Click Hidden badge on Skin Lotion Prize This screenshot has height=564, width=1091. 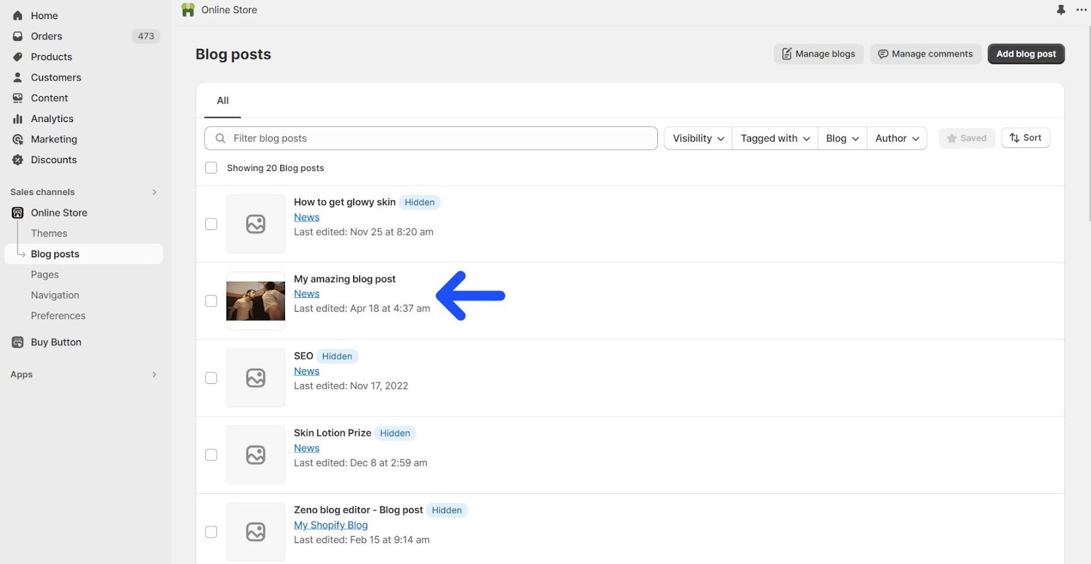pos(395,433)
